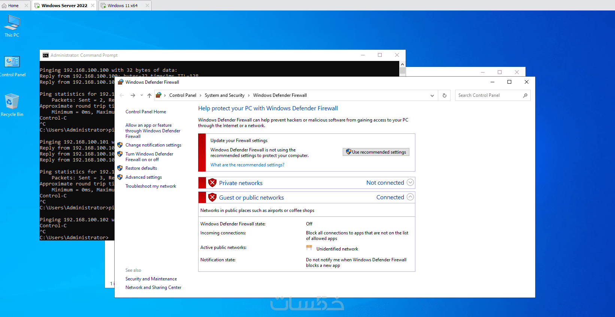Open Network and Sharing Center link
This screenshot has width=615, height=317.
click(x=153, y=287)
